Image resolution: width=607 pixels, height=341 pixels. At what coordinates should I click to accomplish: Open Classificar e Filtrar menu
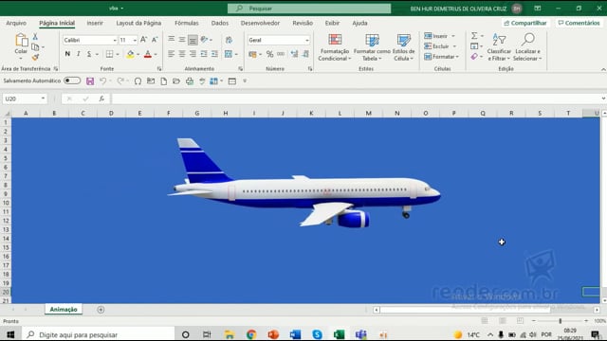(499, 47)
